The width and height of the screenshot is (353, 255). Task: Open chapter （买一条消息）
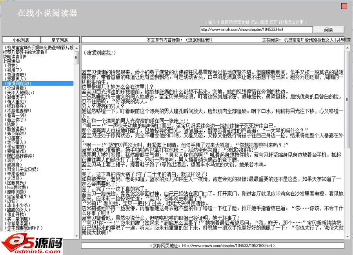[17, 219]
